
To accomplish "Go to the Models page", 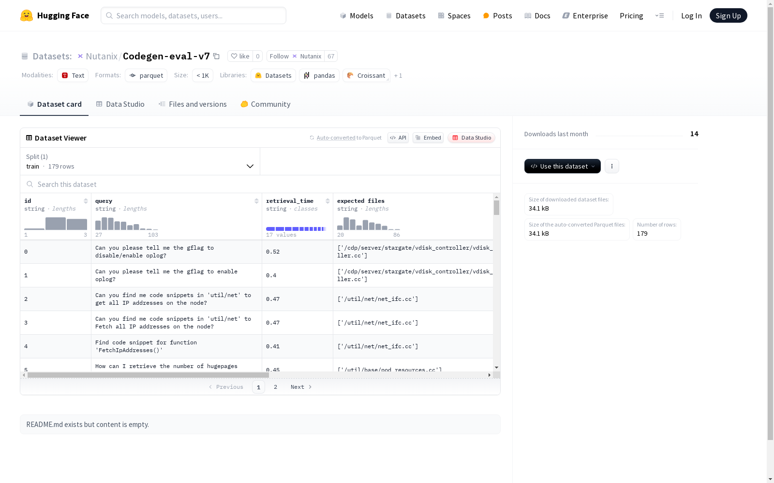I will click(357, 15).
